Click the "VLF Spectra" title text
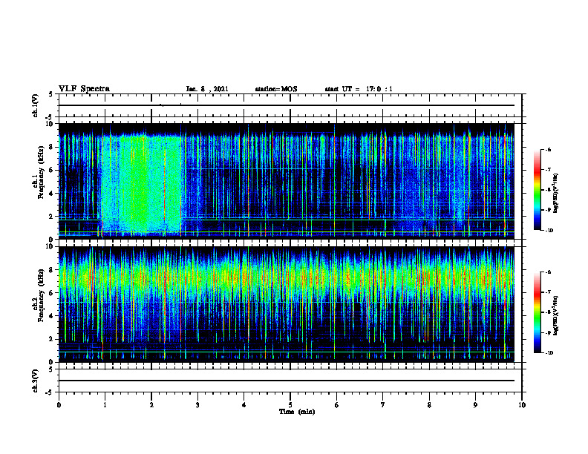The image size is (588, 454). tap(84, 89)
